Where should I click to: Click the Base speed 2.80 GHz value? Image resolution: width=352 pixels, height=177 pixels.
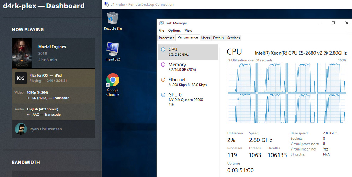(x=330, y=133)
